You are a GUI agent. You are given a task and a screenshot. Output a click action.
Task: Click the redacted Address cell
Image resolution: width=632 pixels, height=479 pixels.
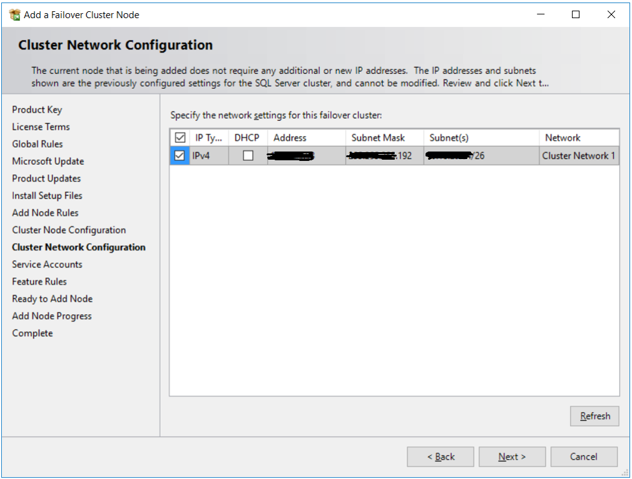(306, 156)
